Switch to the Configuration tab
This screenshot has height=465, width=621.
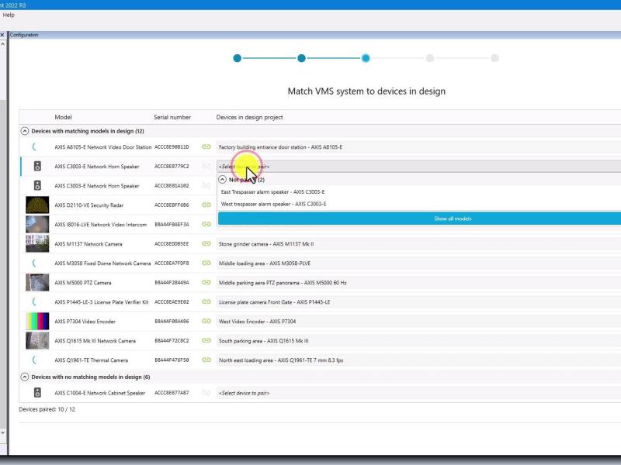[23, 34]
